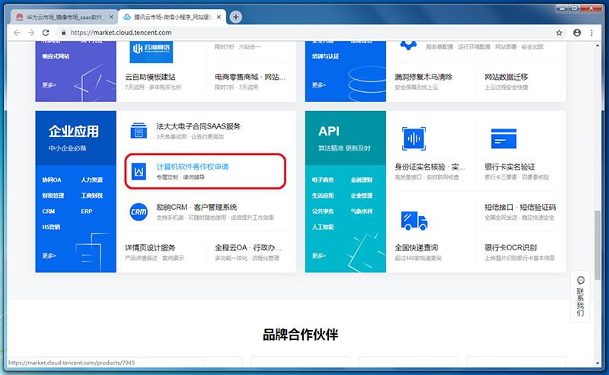Image resolution: width=609 pixels, height=375 pixels.
Task: Open 电商零售商城 · 网站 link
Action: click(x=250, y=77)
